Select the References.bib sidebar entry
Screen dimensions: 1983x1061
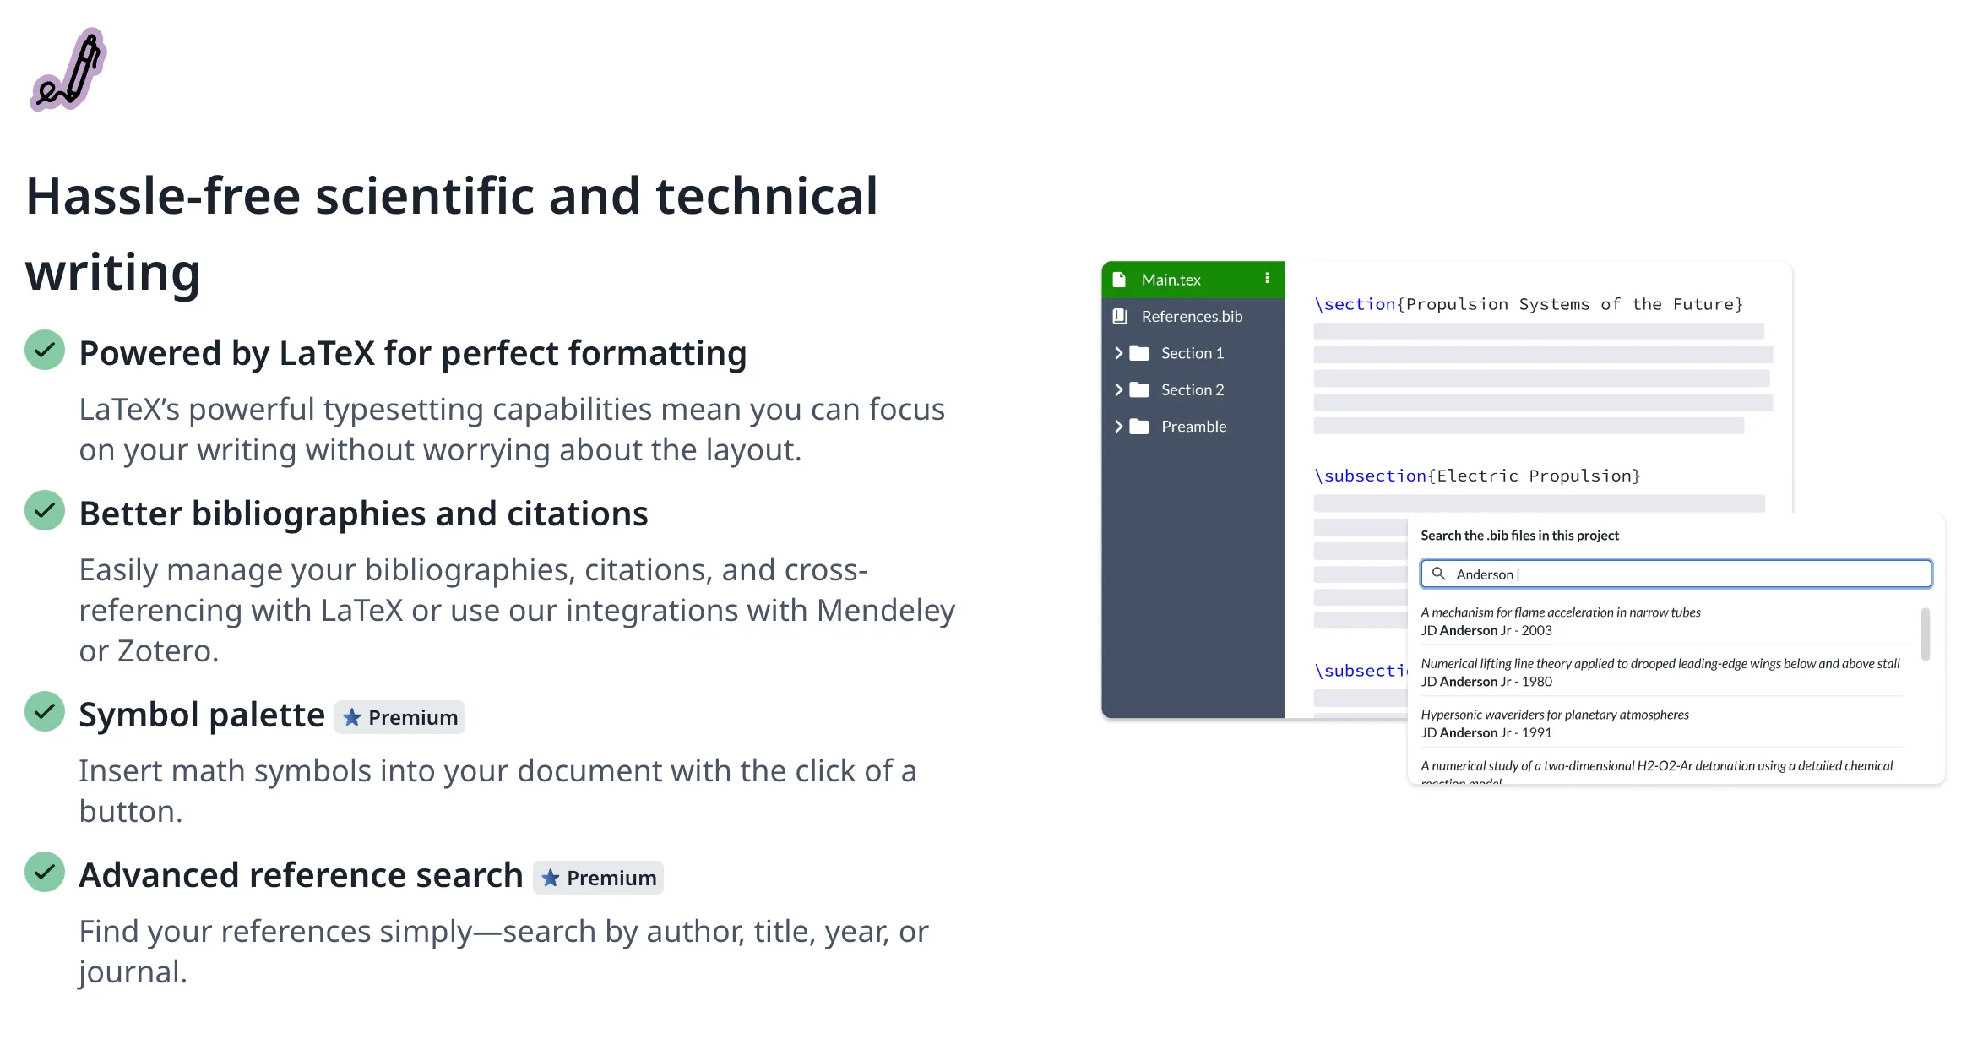[x=1191, y=317]
